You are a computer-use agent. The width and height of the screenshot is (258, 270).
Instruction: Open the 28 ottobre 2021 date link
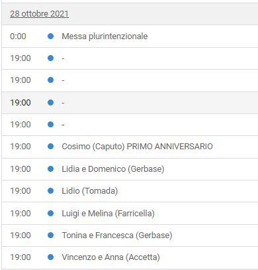click(x=39, y=14)
